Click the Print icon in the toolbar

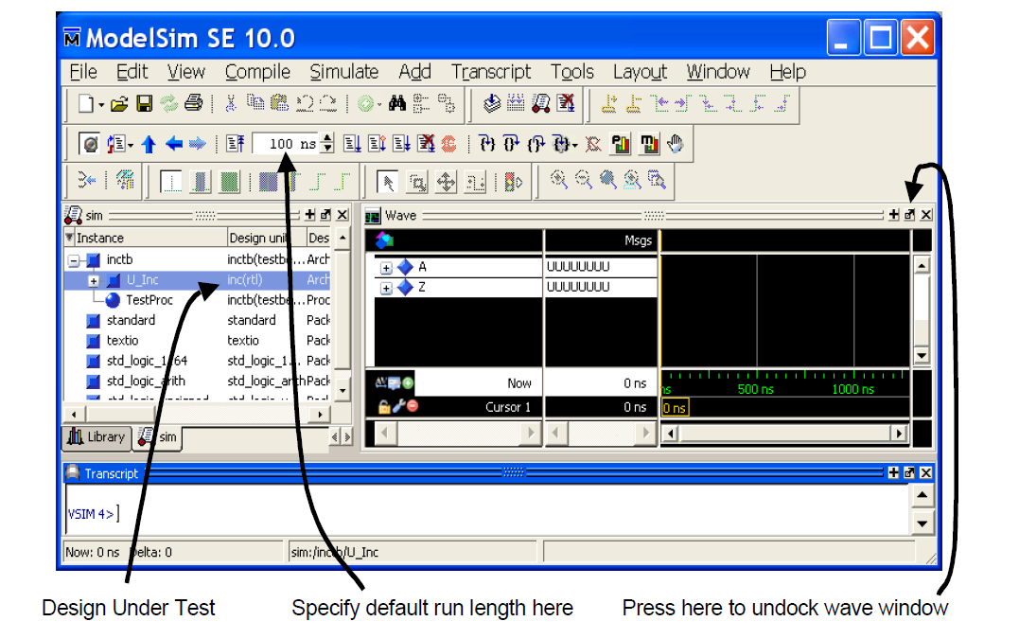(x=194, y=102)
